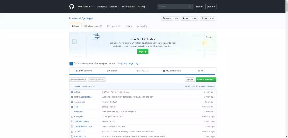This screenshot has width=288, height=138.
Task: Click the Sign in link
Action: [199, 7]
